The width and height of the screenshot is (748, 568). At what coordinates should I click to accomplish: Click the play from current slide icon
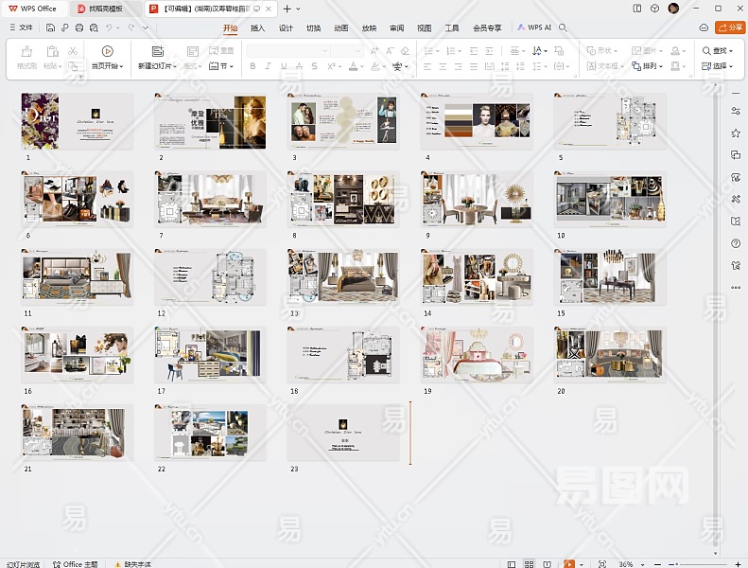[107, 51]
